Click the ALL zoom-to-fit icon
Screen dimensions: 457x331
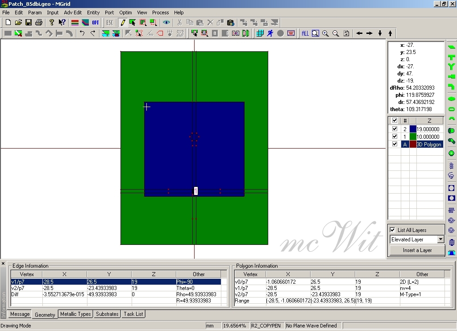[305, 33]
